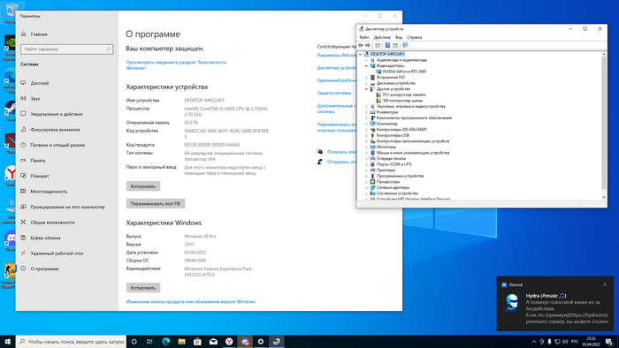
Task: Click the properties icon in Device Manager toolbar
Action: point(378,45)
